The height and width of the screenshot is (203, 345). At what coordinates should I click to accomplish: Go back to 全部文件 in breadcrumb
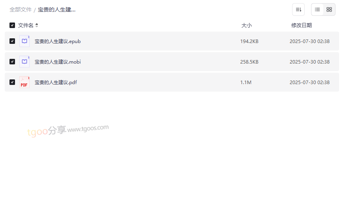(x=21, y=9)
